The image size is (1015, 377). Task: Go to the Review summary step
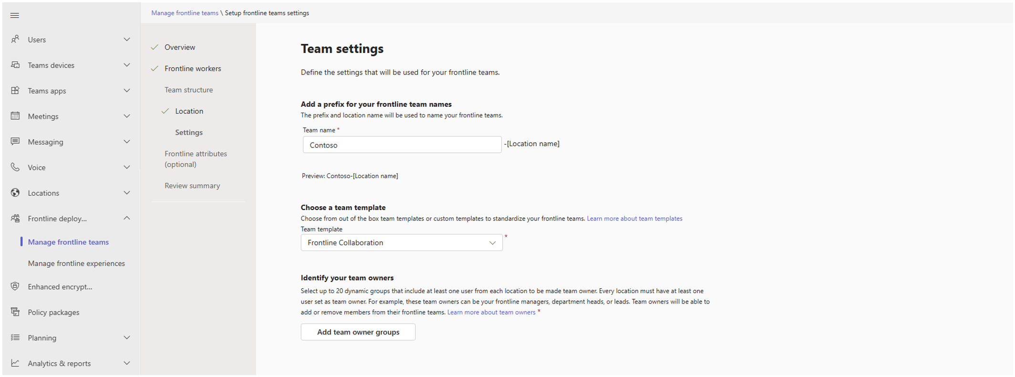tap(192, 186)
